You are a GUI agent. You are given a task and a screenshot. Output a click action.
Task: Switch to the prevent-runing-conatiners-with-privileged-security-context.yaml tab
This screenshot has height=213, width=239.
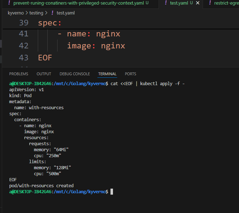click(78, 3)
